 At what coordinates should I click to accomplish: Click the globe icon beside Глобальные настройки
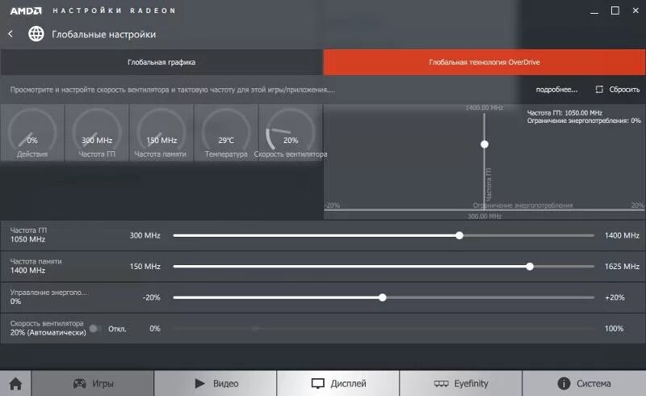(x=36, y=34)
